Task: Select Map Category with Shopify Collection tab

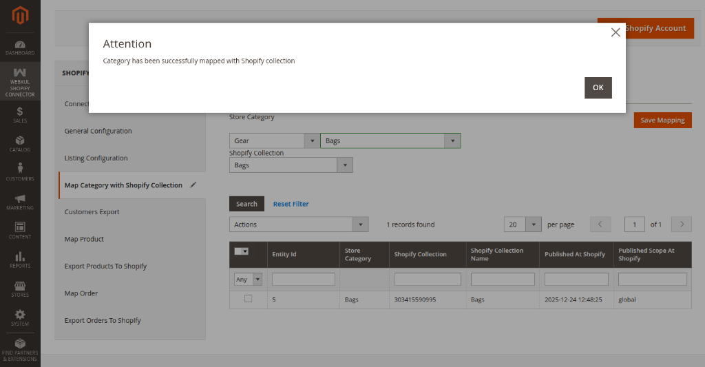Action: click(123, 185)
